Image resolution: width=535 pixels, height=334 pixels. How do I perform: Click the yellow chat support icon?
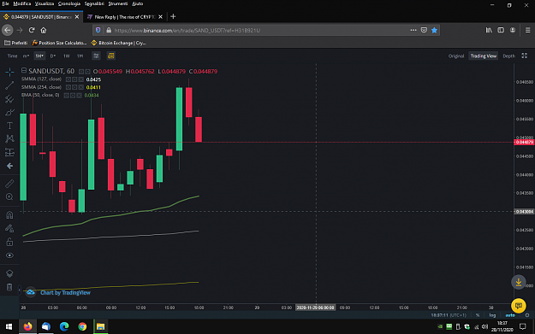[518, 305]
